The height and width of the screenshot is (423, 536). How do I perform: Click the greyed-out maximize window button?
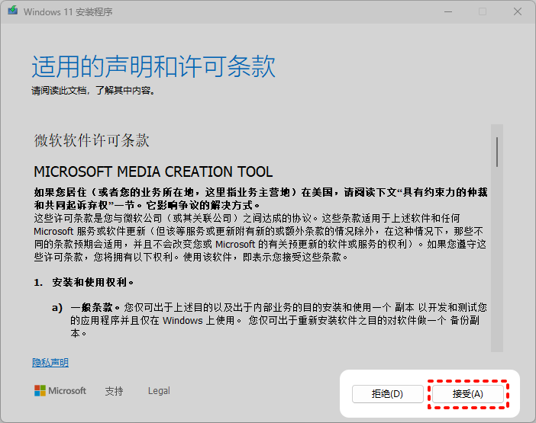point(482,12)
